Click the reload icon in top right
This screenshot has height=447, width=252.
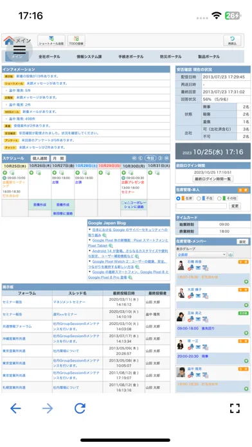(232, 40)
